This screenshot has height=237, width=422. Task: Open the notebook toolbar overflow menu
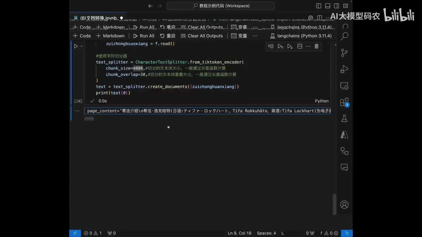(255, 36)
